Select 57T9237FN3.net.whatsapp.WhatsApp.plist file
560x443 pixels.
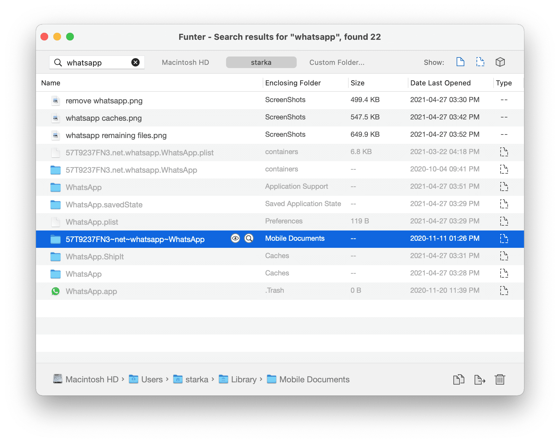point(280,152)
